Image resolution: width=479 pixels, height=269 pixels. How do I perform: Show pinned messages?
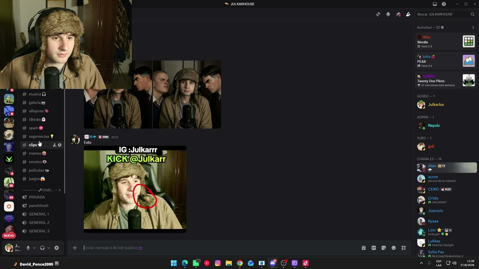pyautogui.click(x=398, y=14)
